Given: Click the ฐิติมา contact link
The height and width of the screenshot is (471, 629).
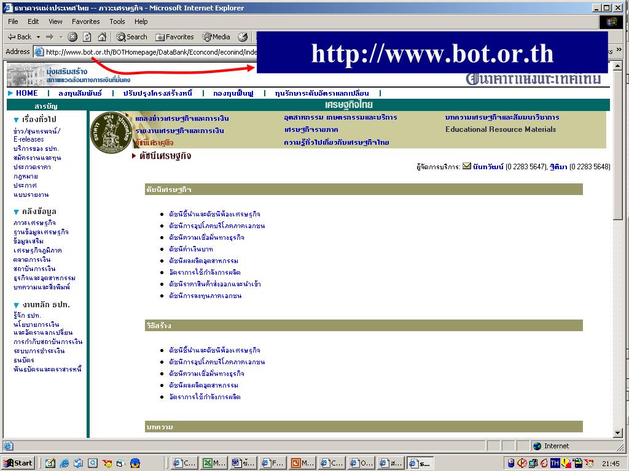Looking at the screenshot, I should tap(558, 167).
